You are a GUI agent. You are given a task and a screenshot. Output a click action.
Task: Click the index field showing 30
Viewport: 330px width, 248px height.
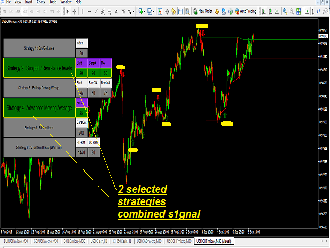click(x=81, y=53)
